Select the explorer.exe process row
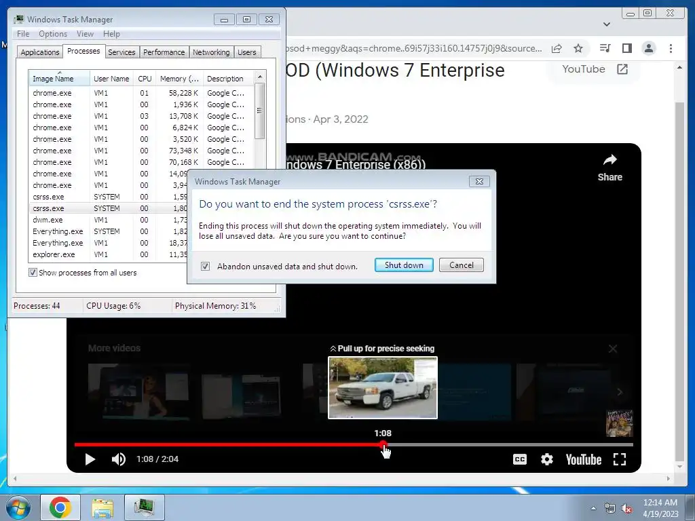The image size is (695, 521). coord(109,254)
